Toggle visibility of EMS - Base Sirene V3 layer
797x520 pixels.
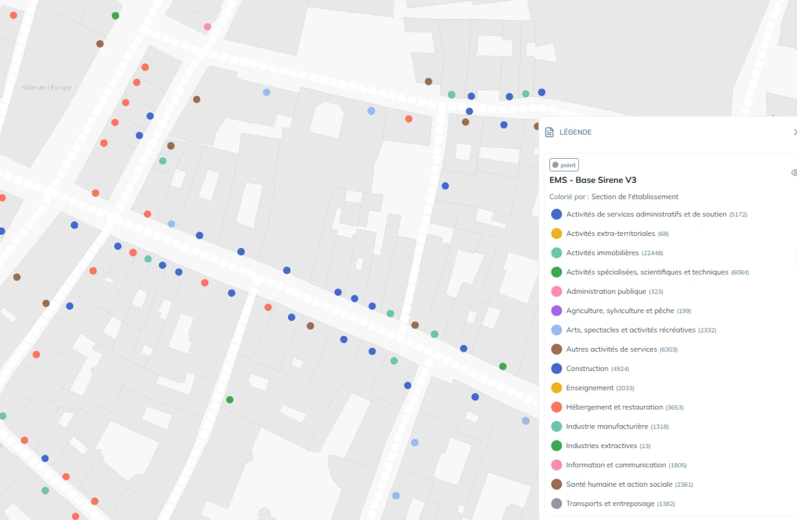coord(794,173)
